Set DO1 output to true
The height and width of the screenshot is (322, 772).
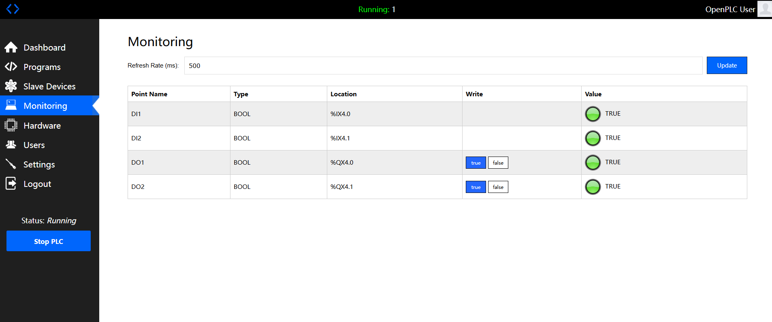tap(476, 163)
